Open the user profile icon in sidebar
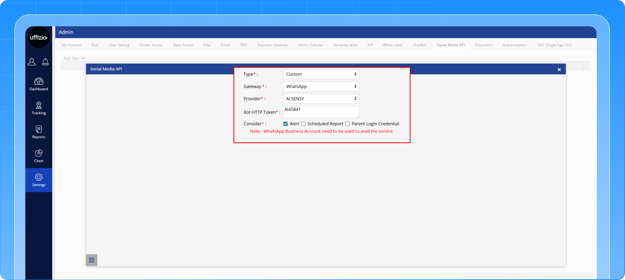625x280 pixels. tap(32, 62)
